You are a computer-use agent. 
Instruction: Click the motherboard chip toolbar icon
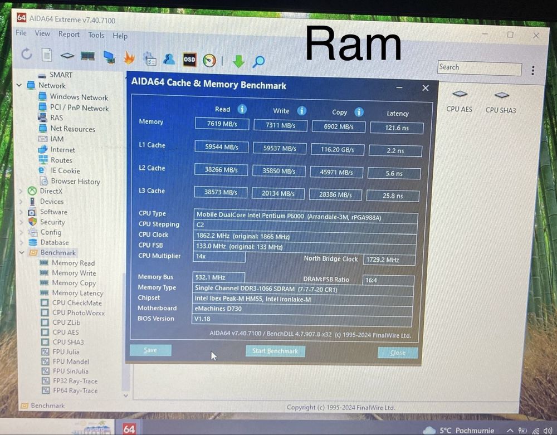click(x=67, y=56)
